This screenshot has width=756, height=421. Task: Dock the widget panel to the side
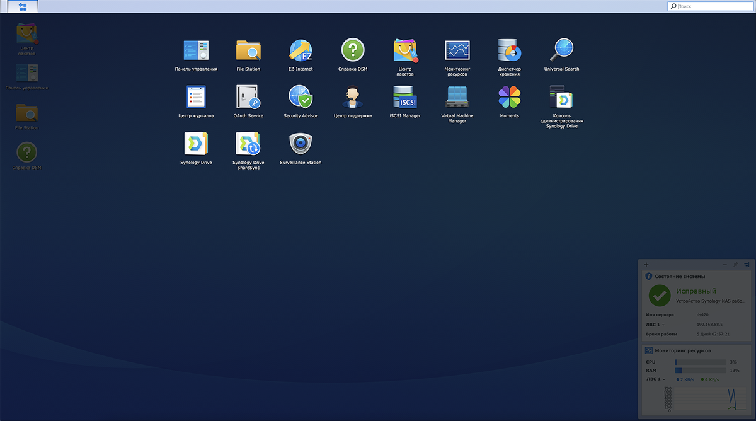pos(747,265)
